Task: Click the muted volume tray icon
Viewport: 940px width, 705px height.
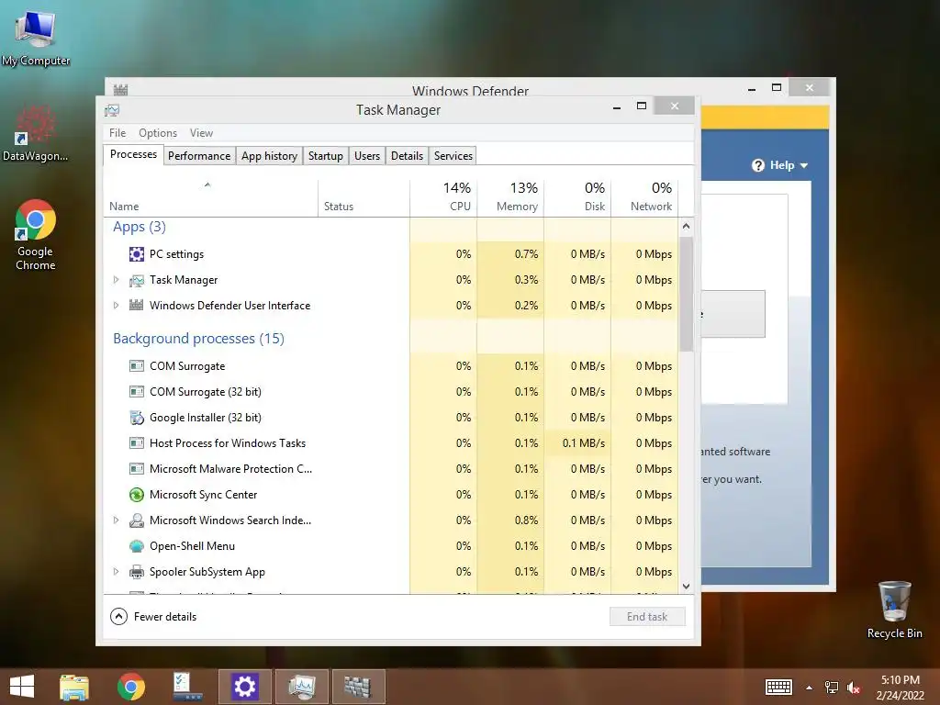Action: pos(853,688)
